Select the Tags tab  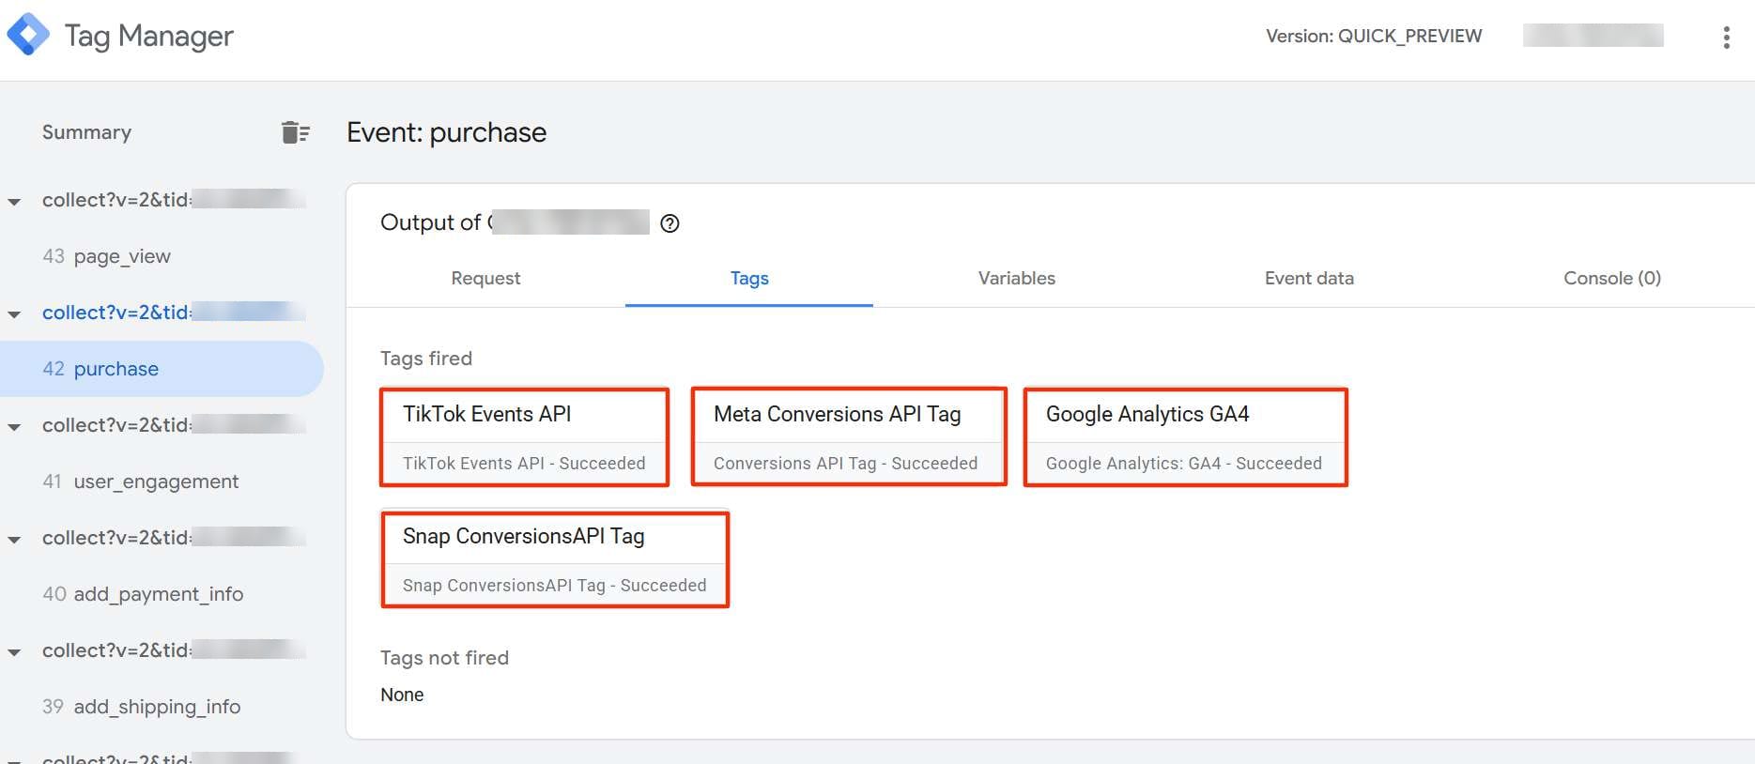coord(749,278)
